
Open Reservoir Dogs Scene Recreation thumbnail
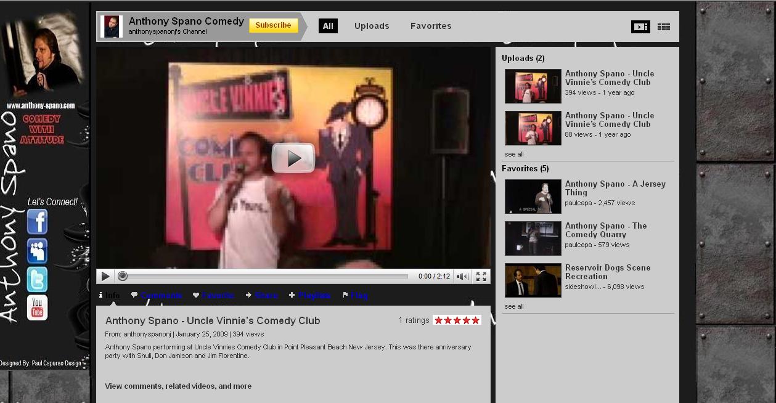[533, 280]
